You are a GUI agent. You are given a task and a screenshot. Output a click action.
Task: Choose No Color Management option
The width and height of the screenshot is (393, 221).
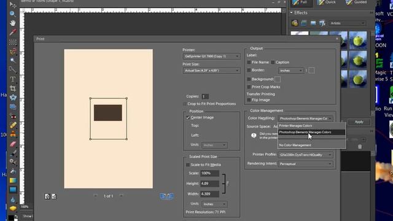tap(311, 145)
